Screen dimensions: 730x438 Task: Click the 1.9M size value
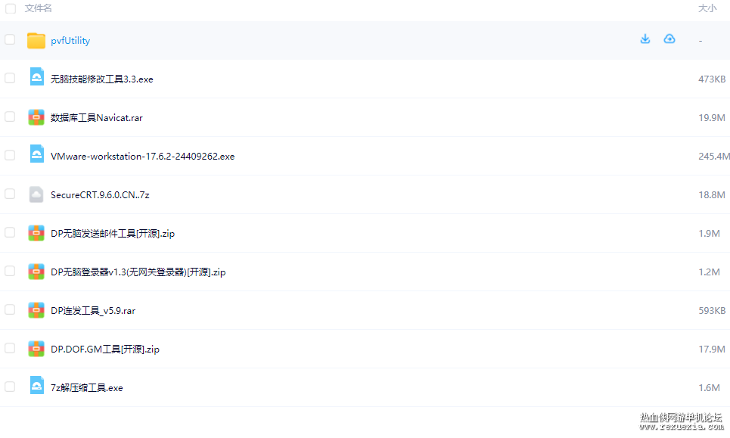click(709, 234)
